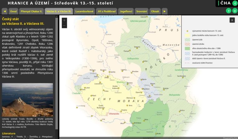The image size is (238, 139).
Task: Click the České Budějovice city marker
Action: (x=103, y=109)
